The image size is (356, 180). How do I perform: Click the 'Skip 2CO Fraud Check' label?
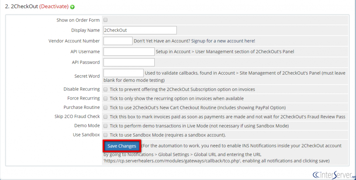[x=77, y=117]
